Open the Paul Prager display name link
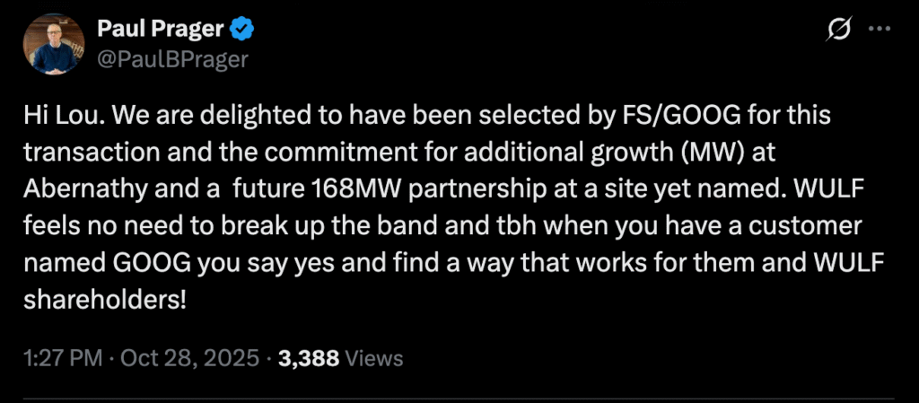 [161, 31]
